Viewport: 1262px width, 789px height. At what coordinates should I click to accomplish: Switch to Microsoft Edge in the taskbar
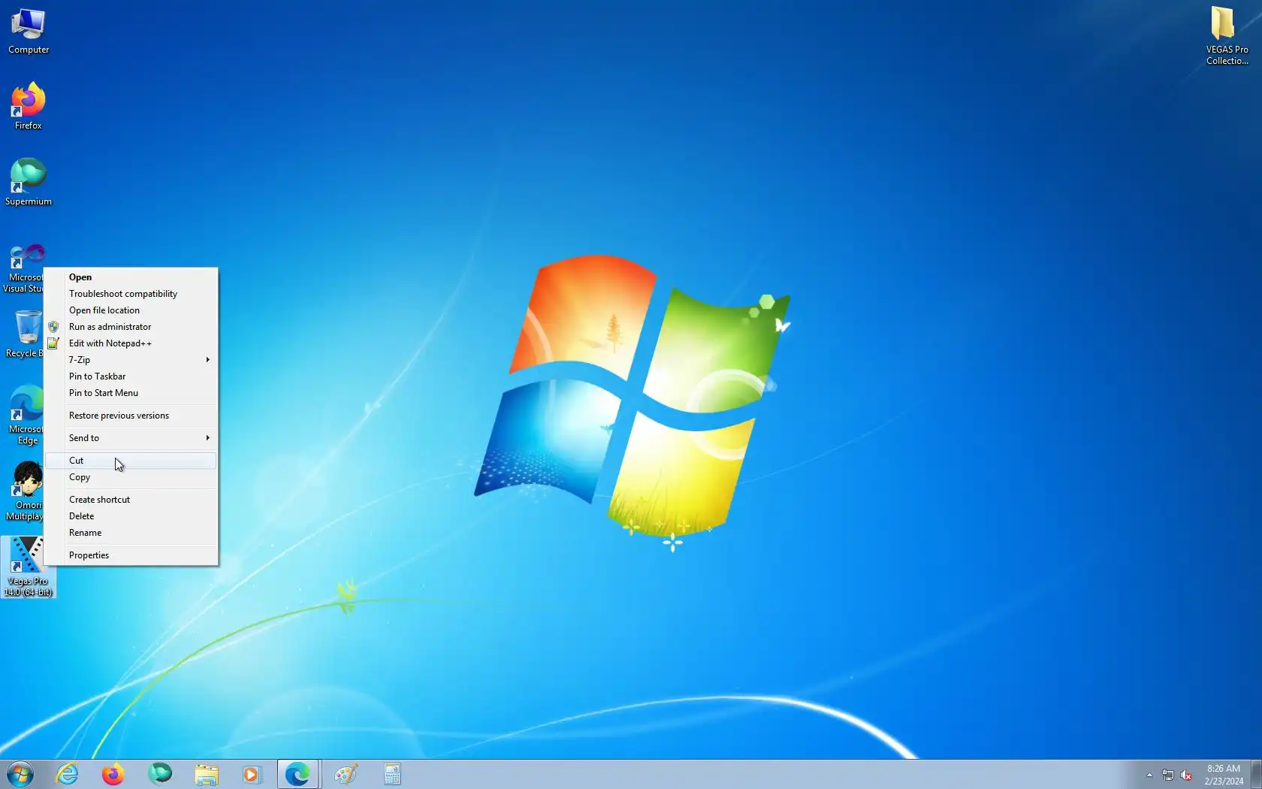click(x=298, y=774)
